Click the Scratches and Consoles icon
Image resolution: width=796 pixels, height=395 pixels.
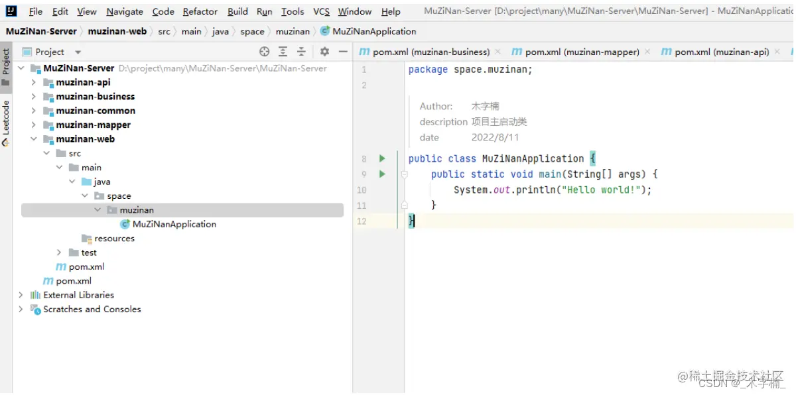click(x=36, y=310)
